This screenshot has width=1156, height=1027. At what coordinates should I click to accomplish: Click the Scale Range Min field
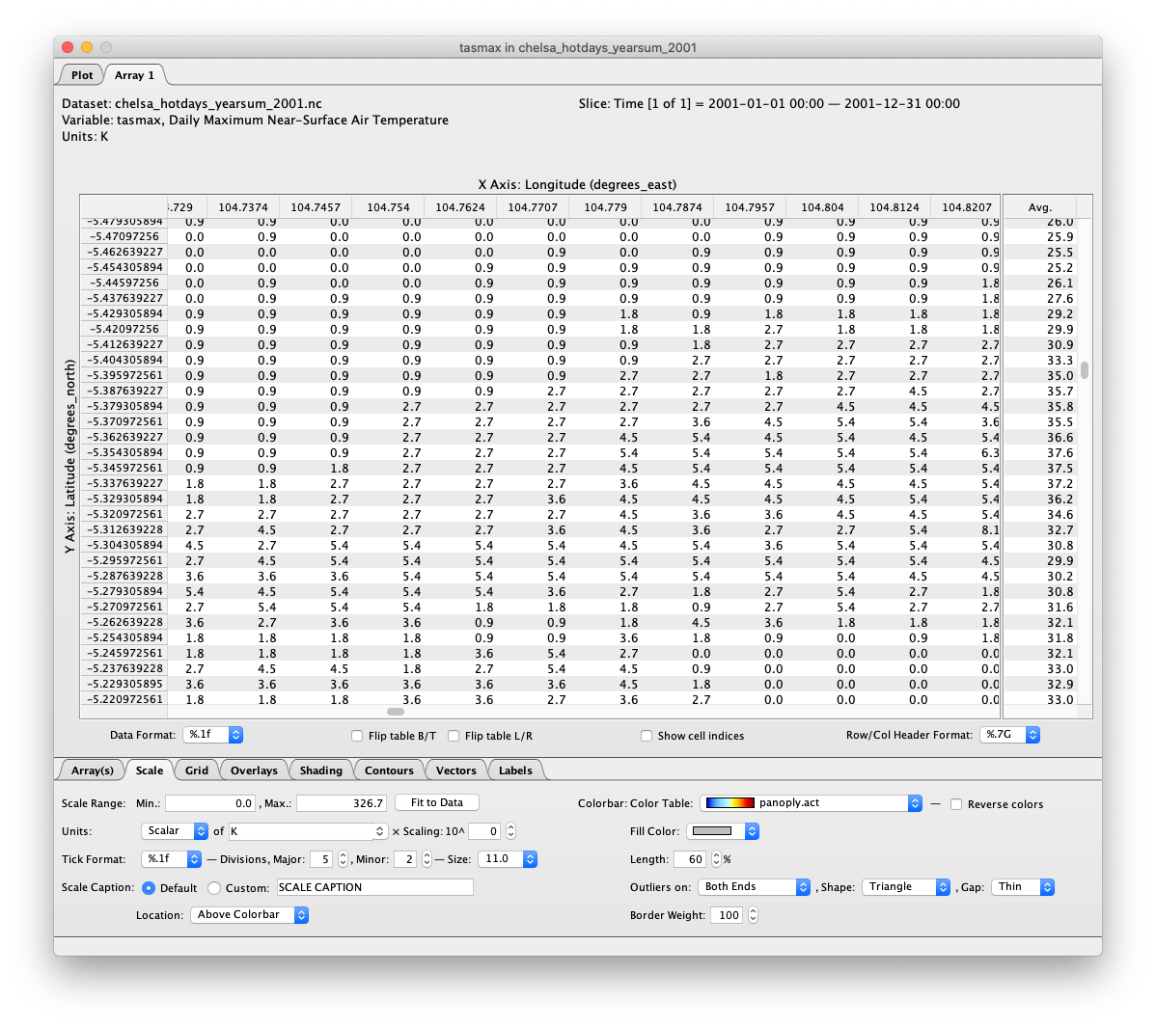tap(210, 803)
